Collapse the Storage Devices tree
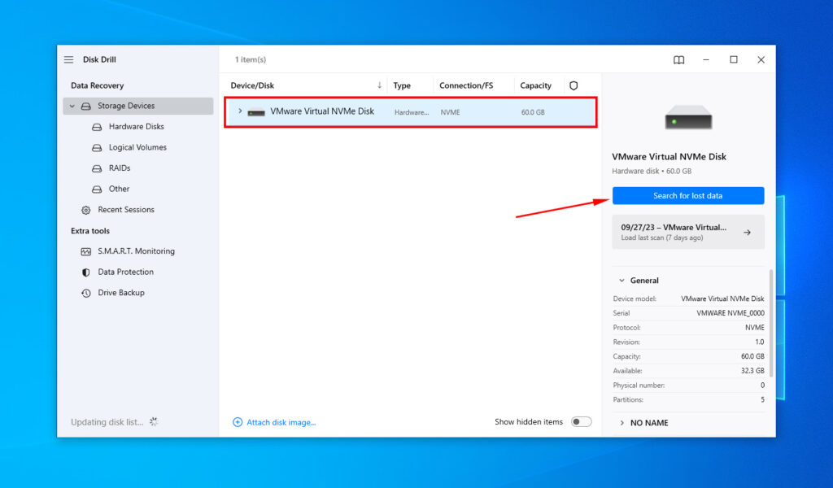The image size is (833, 488). point(72,106)
